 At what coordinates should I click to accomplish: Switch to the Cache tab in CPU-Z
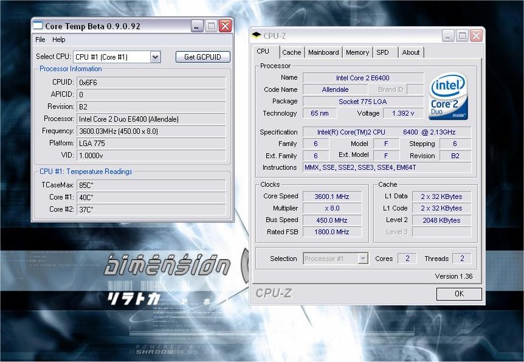(x=291, y=52)
